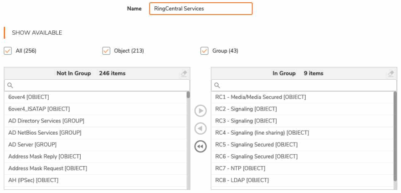Click the add-to-group right arrow button
This screenshot has height=193, width=401.
[x=200, y=111]
